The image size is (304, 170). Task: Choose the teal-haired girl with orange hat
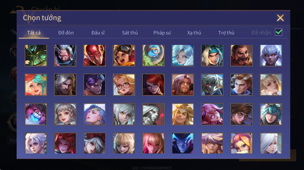click(36, 85)
